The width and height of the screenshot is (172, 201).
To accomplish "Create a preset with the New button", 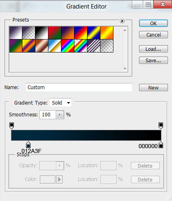I will tap(153, 87).
